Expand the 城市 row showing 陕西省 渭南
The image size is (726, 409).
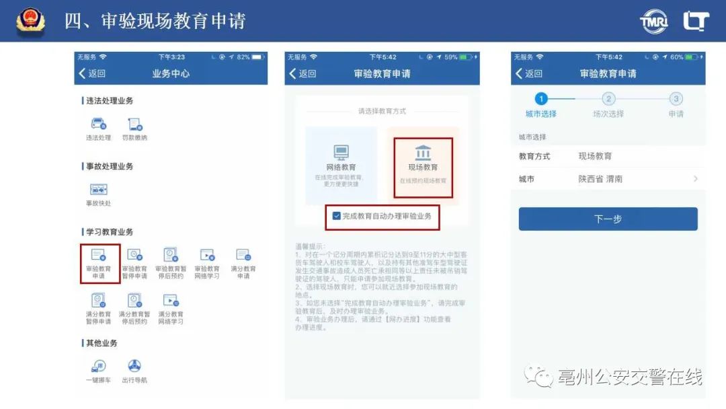click(608, 179)
